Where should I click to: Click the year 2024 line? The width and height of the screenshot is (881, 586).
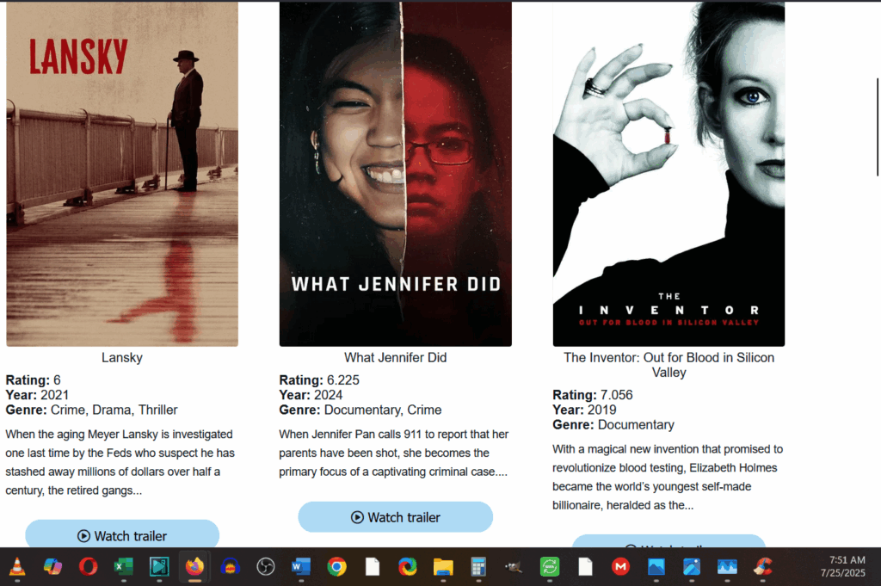(311, 395)
